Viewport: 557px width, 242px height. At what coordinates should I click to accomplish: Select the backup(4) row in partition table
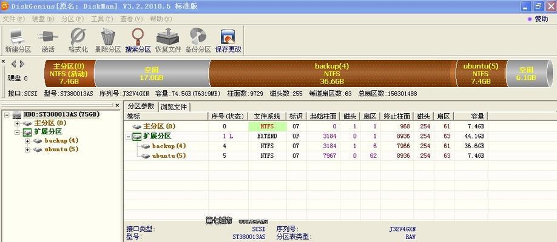tap(306, 146)
